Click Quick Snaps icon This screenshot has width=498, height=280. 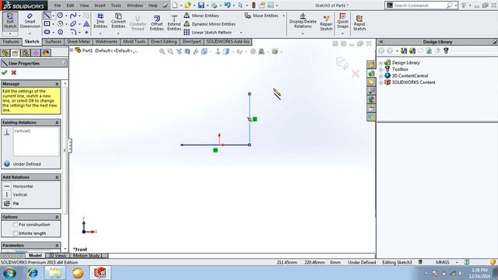pyautogui.click(x=342, y=21)
